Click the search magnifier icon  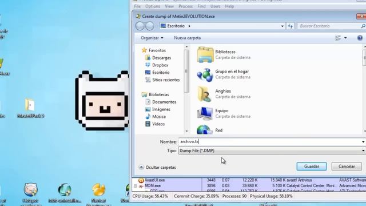(x=363, y=26)
